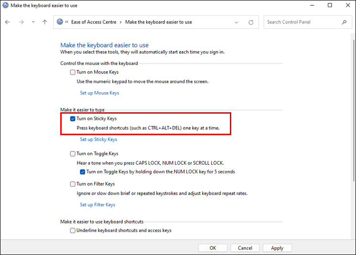This screenshot has height=255, width=356.
Task: Click the Back navigation arrow
Action: coord(8,22)
